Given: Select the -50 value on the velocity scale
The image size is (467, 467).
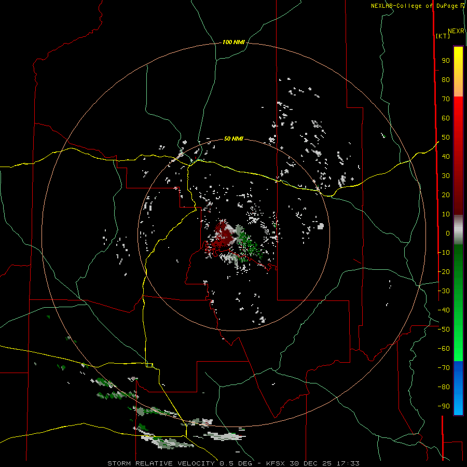Looking at the screenshot, I should coord(444,329).
